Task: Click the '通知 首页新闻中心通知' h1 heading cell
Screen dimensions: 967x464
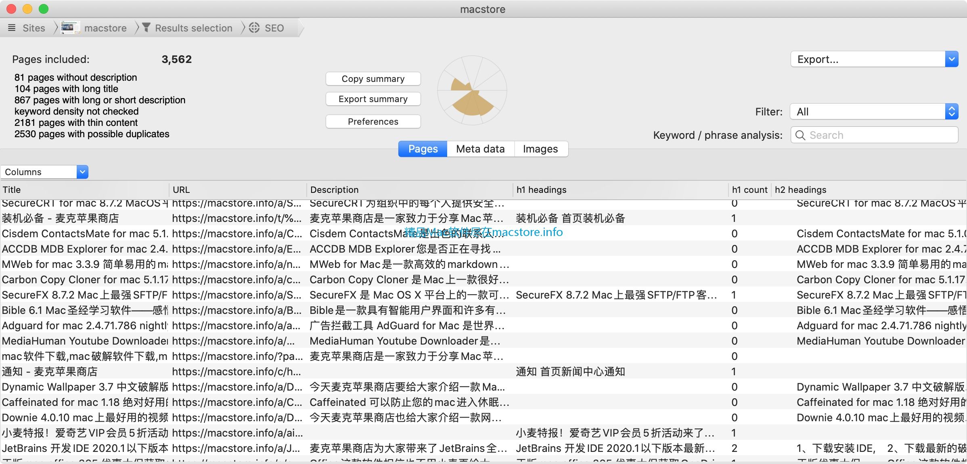Action: (x=570, y=372)
